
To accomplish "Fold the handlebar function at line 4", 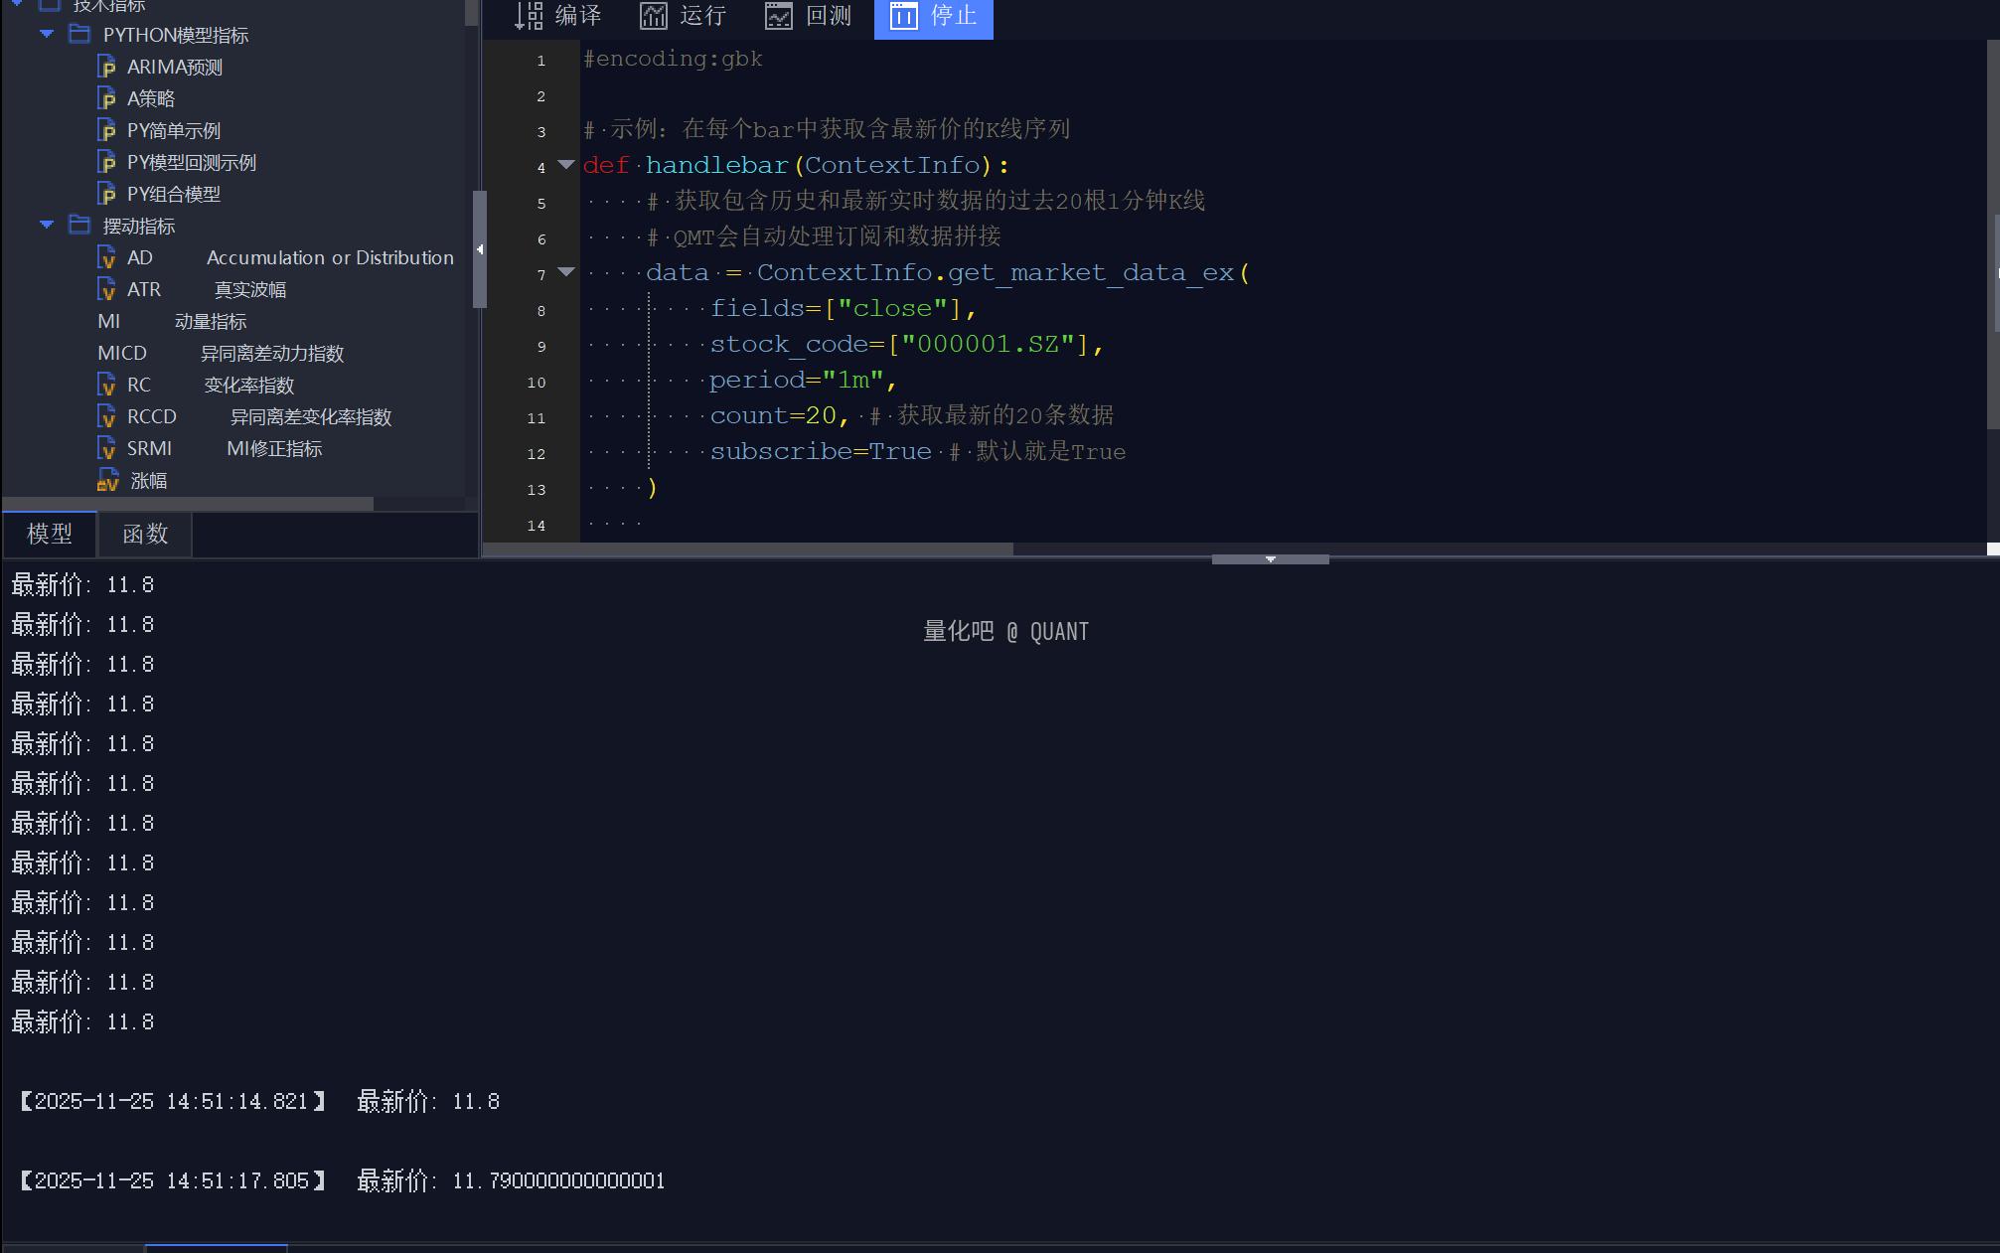I will (x=566, y=165).
